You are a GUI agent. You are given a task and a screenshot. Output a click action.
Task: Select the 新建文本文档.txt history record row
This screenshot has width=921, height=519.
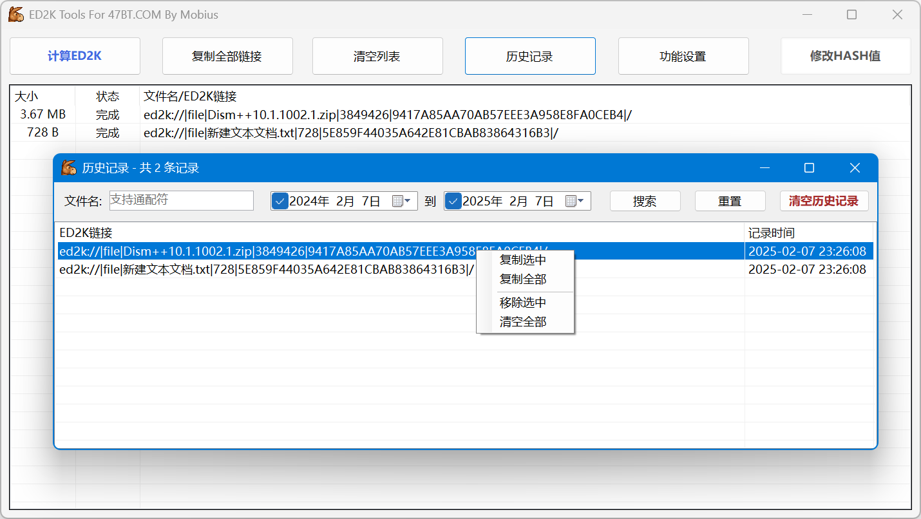[x=267, y=270]
